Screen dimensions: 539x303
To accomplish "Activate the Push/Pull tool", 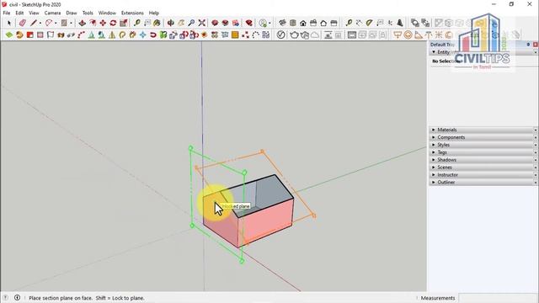I will (83, 23).
